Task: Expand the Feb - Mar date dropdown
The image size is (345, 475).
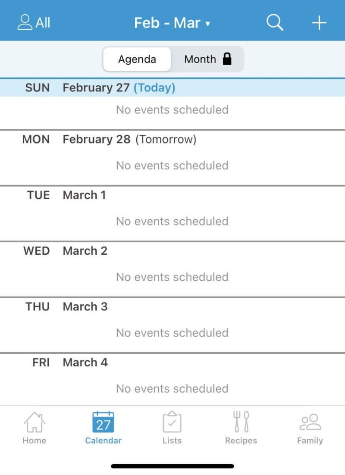Action: coord(172,23)
